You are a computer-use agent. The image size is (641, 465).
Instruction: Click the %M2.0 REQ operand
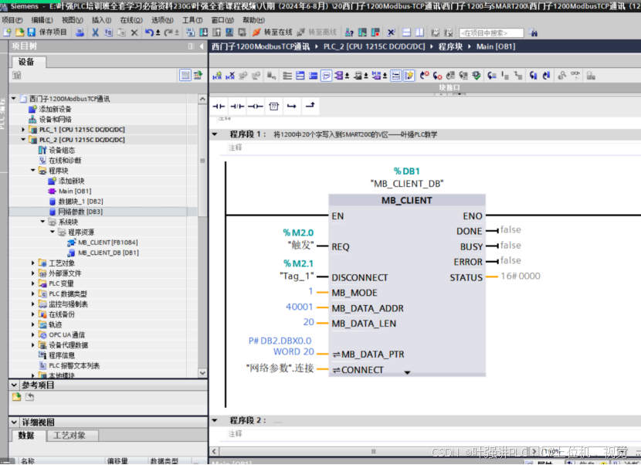298,232
